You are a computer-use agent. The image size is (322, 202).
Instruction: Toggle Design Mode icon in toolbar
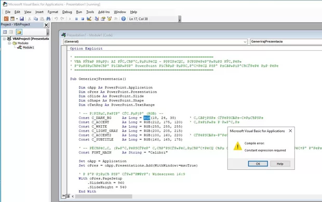[89, 19]
